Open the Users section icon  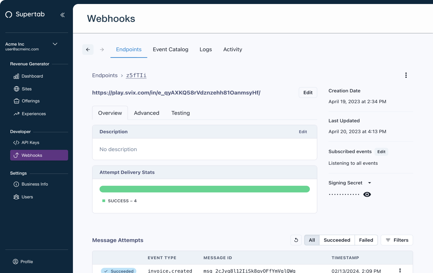[x=16, y=197]
